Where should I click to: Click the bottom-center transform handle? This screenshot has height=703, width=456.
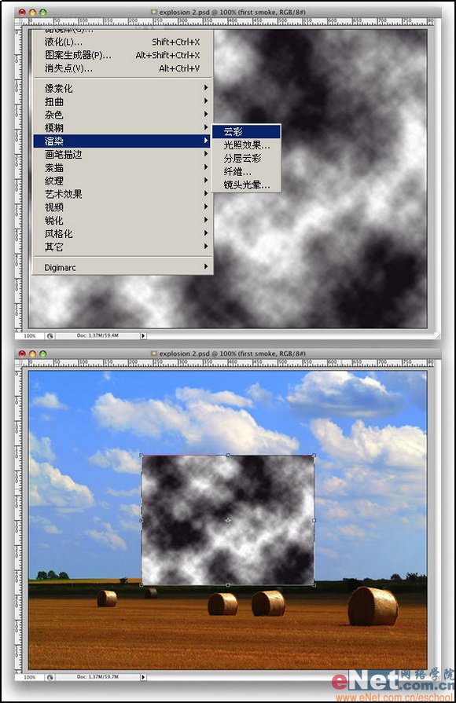(x=228, y=585)
